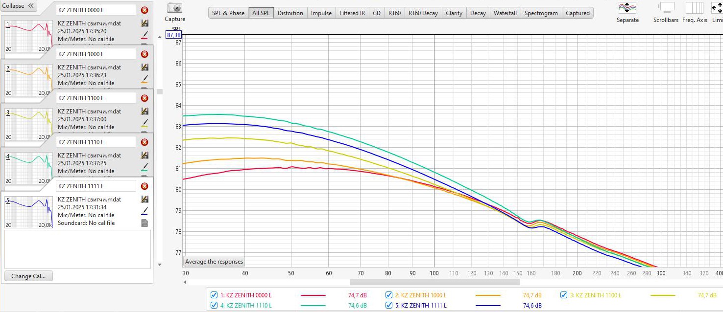Select the All SPL tab
This screenshot has width=723, height=312.
coord(261,13)
